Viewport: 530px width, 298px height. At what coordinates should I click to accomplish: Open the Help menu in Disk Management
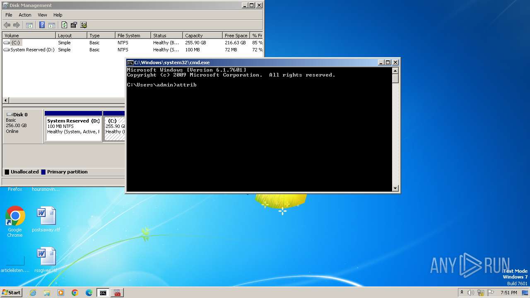[x=58, y=15]
